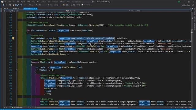Open the Debug menu
Viewport: 196px width, 110px height.
33,2
